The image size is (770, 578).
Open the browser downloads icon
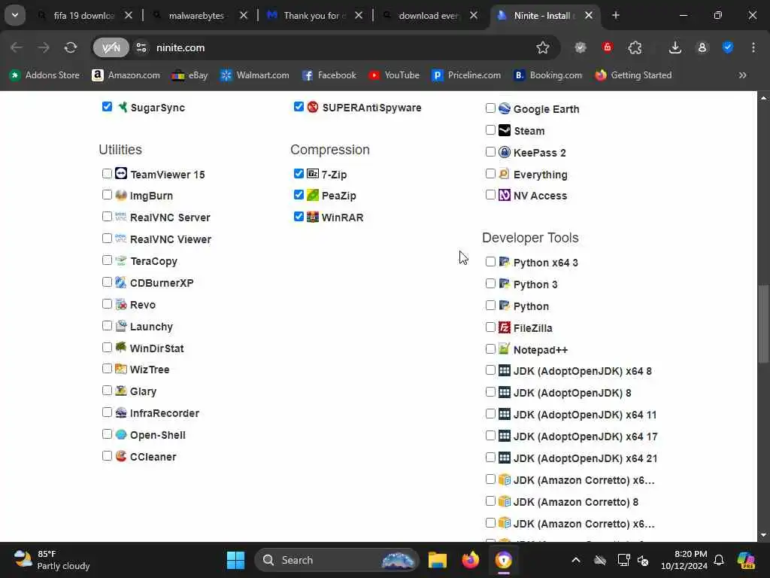675,47
